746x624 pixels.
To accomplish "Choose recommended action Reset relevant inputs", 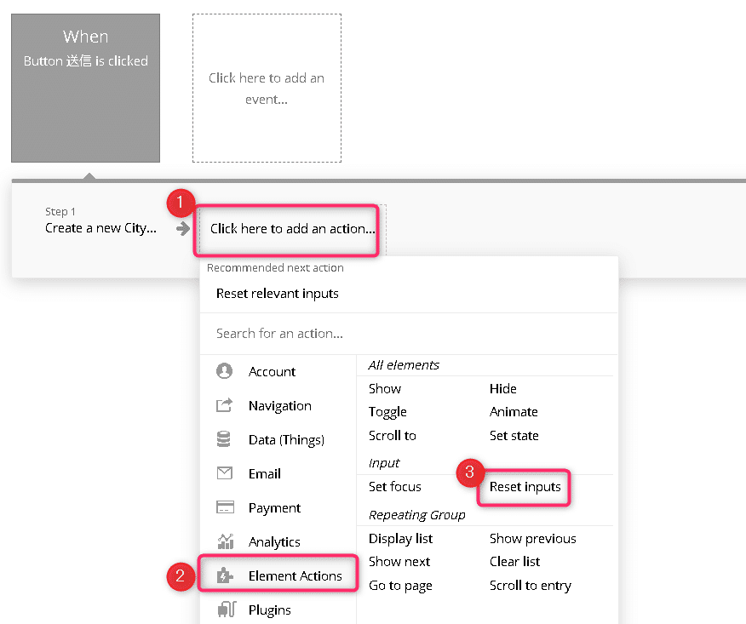I will [x=278, y=294].
